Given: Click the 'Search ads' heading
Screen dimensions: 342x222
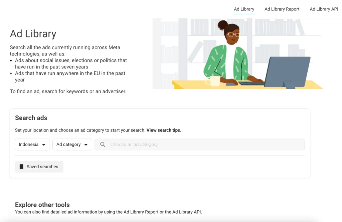Looking at the screenshot, I should [x=31, y=118].
